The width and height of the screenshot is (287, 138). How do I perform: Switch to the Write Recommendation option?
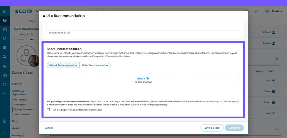pos(95,65)
